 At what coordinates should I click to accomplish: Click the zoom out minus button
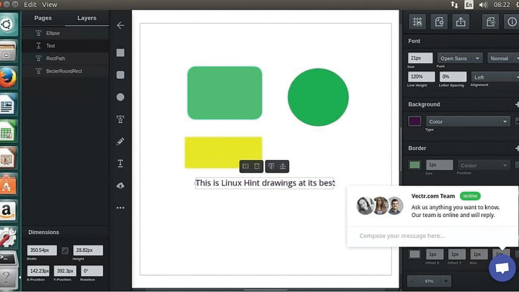click(412, 281)
